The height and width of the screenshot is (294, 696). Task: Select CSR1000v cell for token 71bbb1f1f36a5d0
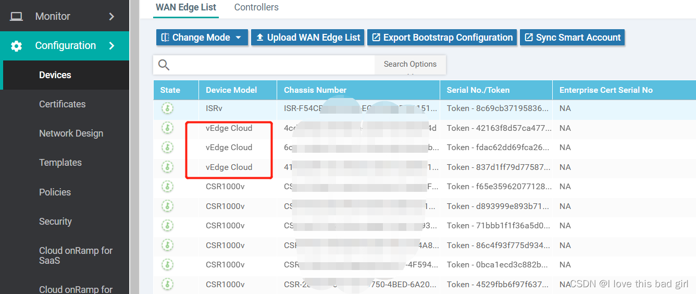pyautogui.click(x=225, y=226)
